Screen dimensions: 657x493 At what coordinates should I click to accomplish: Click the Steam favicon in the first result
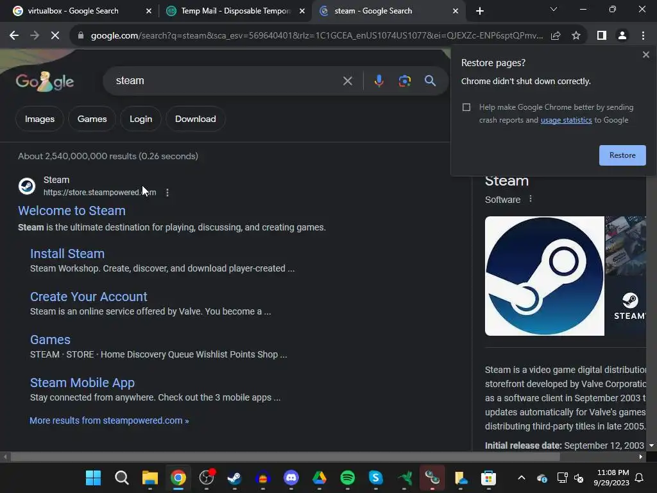point(27,186)
